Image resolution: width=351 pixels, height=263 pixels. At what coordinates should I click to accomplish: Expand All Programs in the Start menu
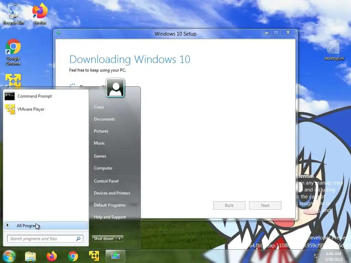coord(46,226)
